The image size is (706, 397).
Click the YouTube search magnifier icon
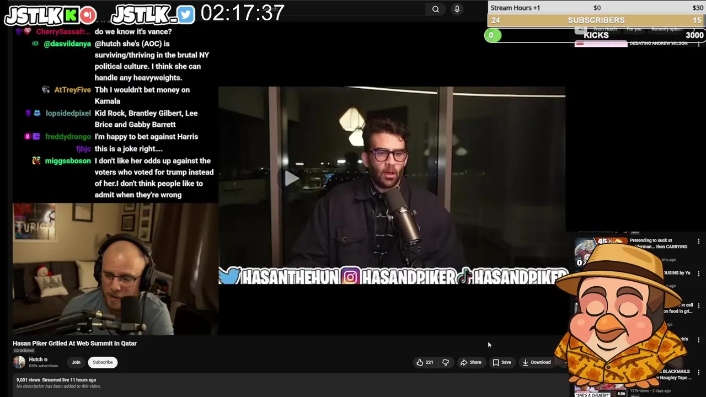436,9
